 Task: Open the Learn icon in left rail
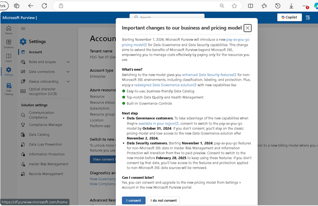click(x=9, y=58)
